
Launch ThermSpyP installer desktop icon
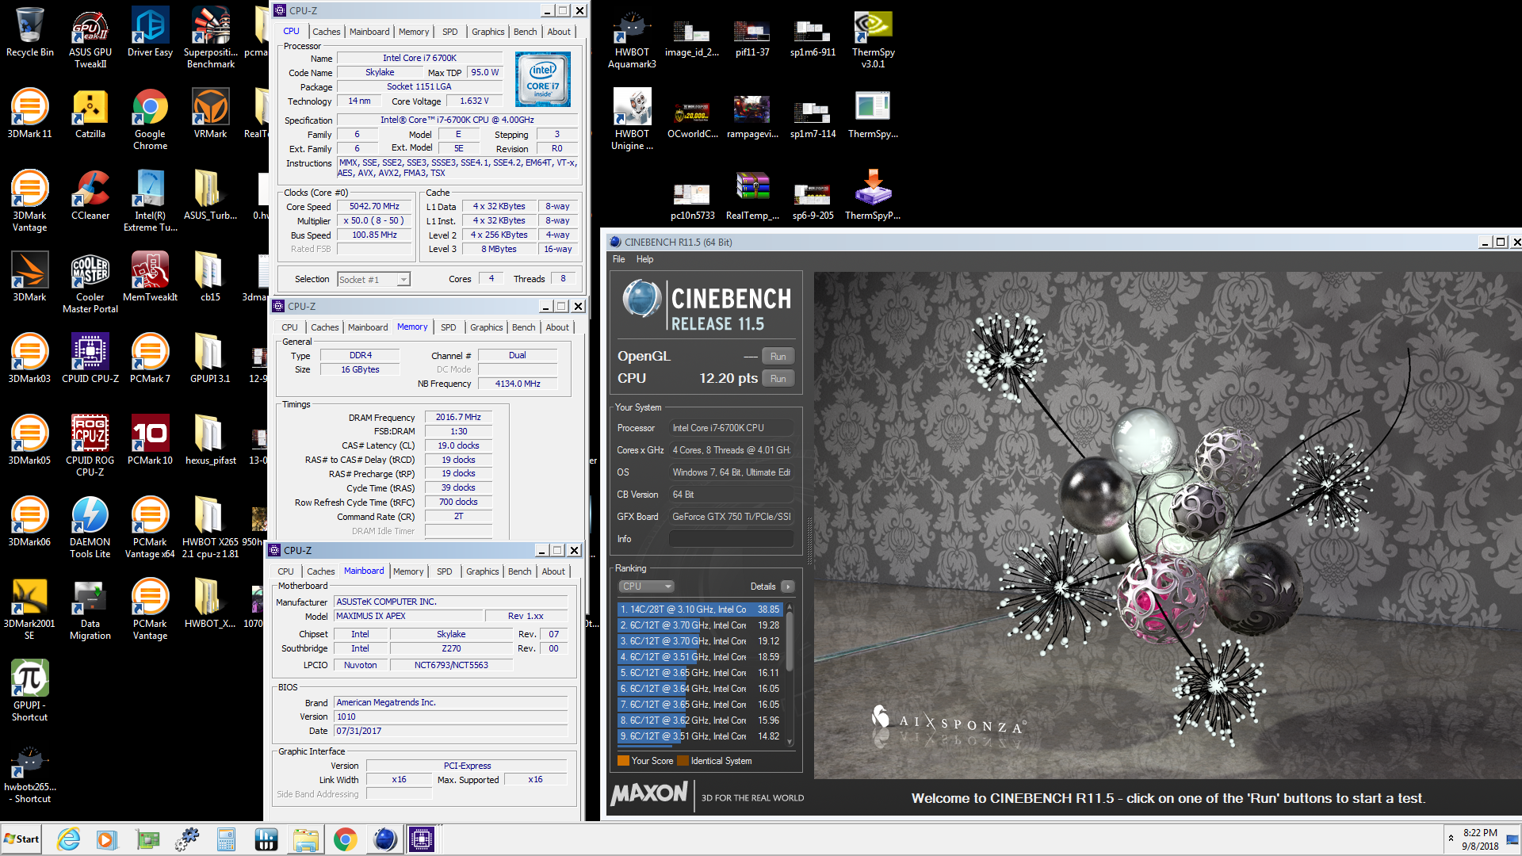click(x=873, y=197)
